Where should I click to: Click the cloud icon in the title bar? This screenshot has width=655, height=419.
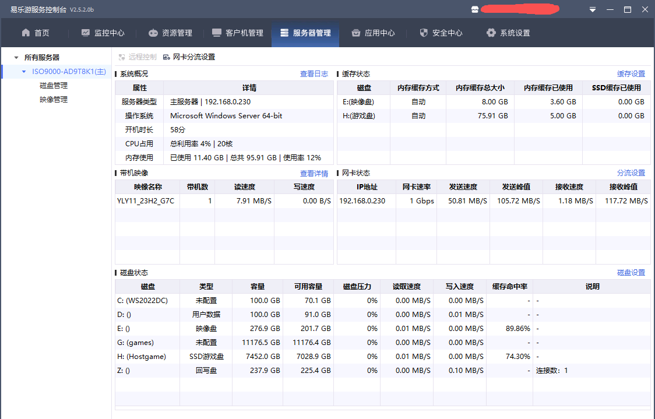[475, 9]
